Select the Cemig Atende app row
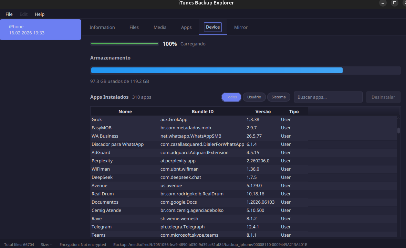Screen dimensions: 406x248 (243, 211)
